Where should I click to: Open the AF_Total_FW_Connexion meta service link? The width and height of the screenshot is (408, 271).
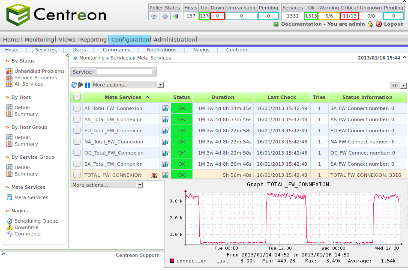point(113,108)
